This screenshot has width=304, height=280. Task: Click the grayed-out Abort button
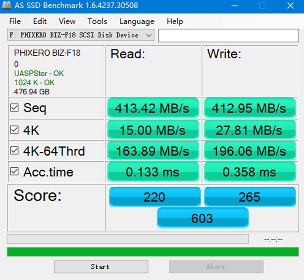pos(216,267)
